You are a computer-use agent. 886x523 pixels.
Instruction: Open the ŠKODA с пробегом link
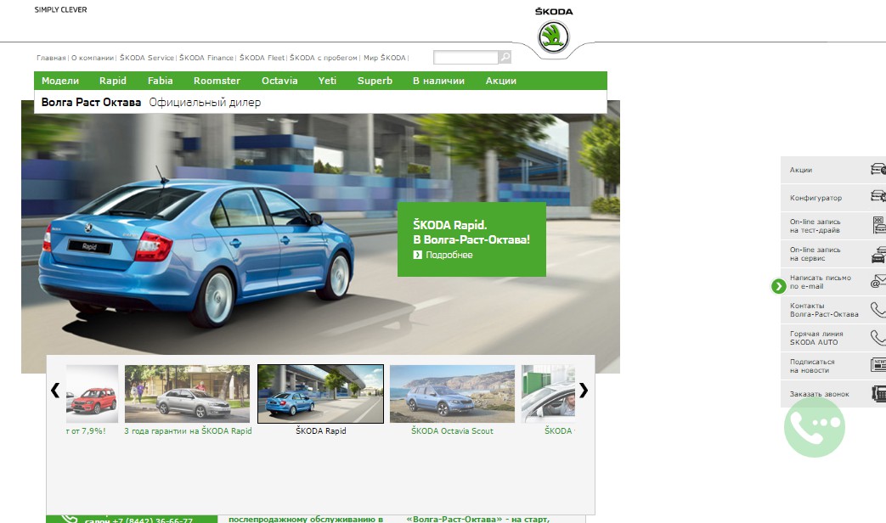click(x=323, y=58)
